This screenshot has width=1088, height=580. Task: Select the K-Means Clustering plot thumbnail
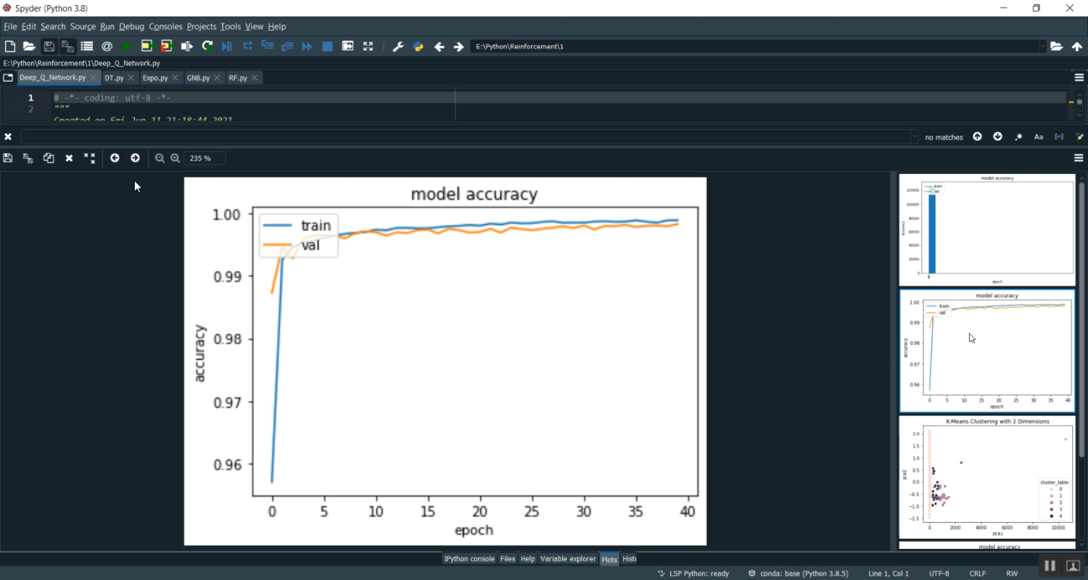tap(986, 476)
